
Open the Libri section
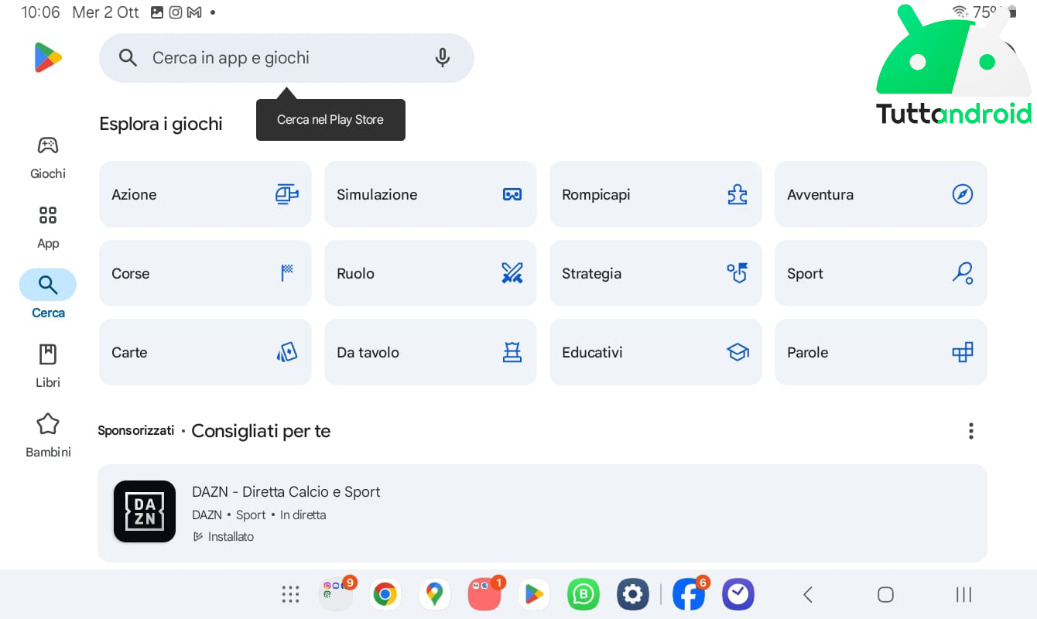click(48, 366)
